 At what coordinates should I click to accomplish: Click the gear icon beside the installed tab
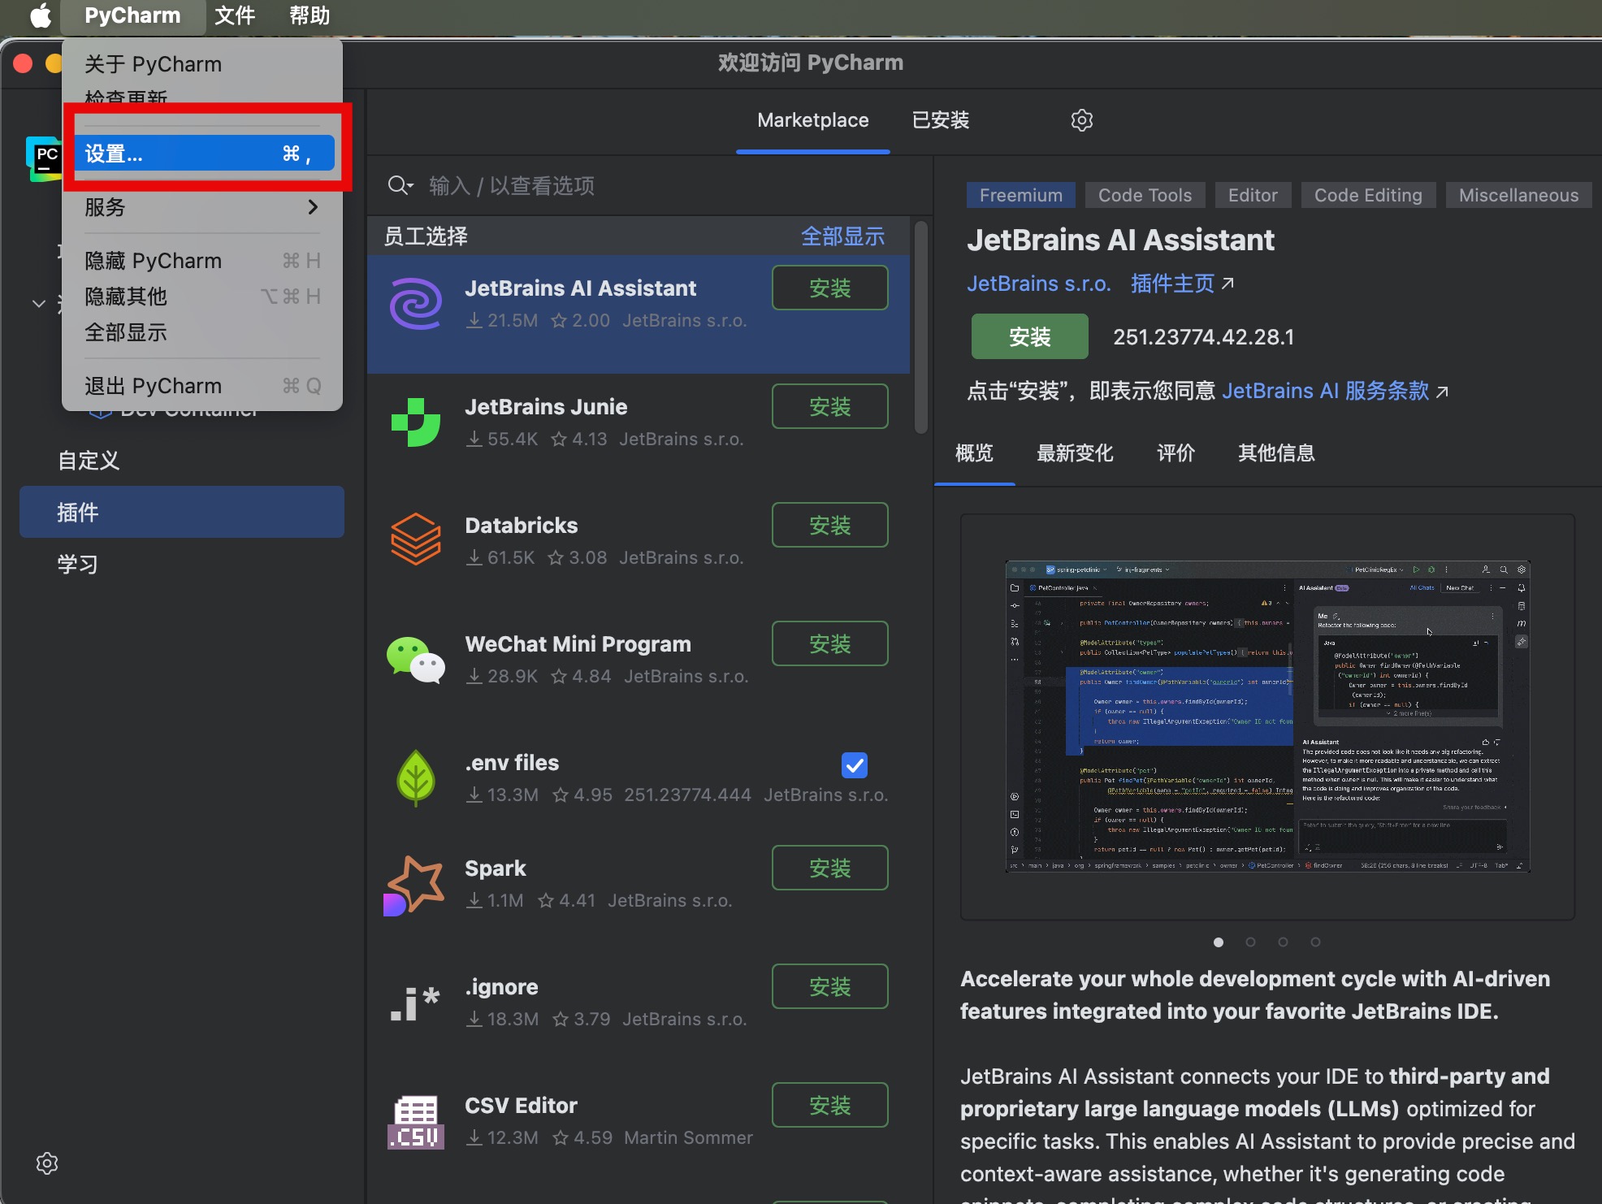tap(1081, 120)
